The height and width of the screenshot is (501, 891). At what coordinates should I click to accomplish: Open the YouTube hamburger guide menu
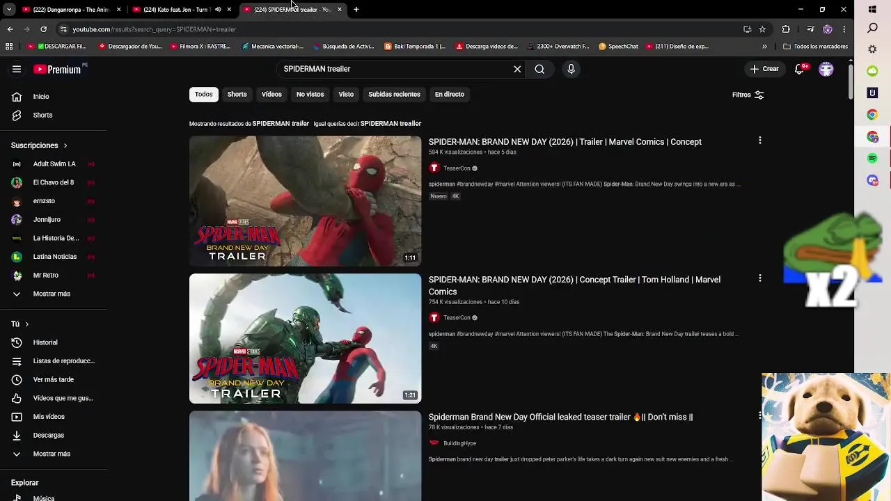(x=17, y=69)
